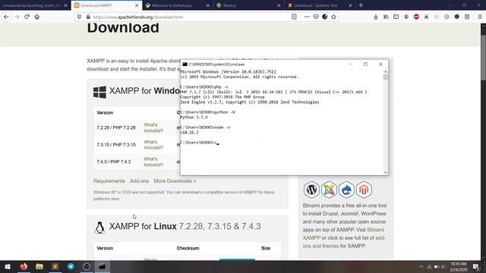
Task: Open What's Included for 7.4.3
Action: tap(153, 162)
